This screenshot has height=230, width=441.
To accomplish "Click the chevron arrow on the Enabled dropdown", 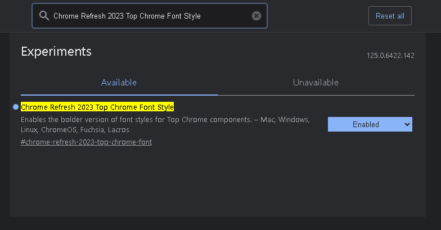I will point(407,124).
